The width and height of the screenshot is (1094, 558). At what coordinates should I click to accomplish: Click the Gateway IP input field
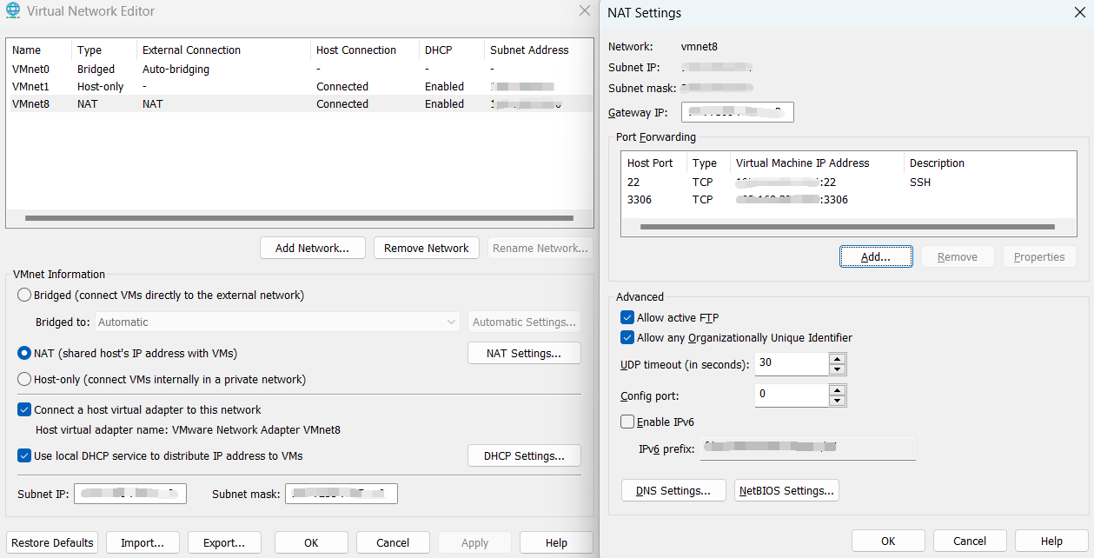click(x=738, y=112)
